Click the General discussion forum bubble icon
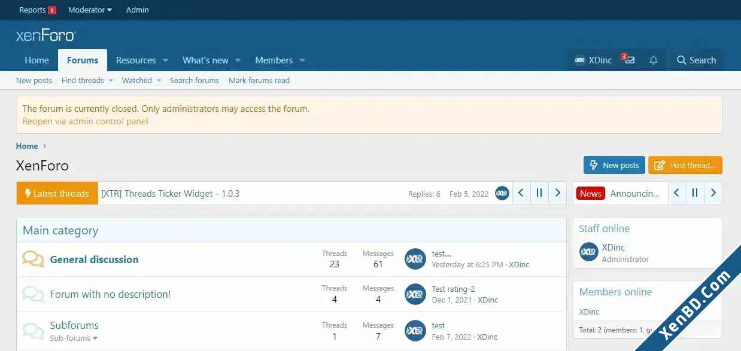This screenshot has width=741, height=351. coord(33,259)
